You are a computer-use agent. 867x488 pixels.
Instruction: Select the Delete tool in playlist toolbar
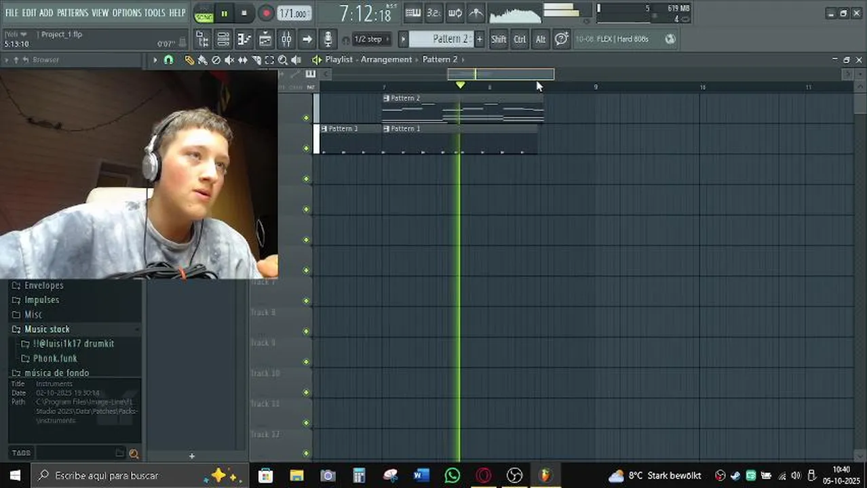point(216,60)
